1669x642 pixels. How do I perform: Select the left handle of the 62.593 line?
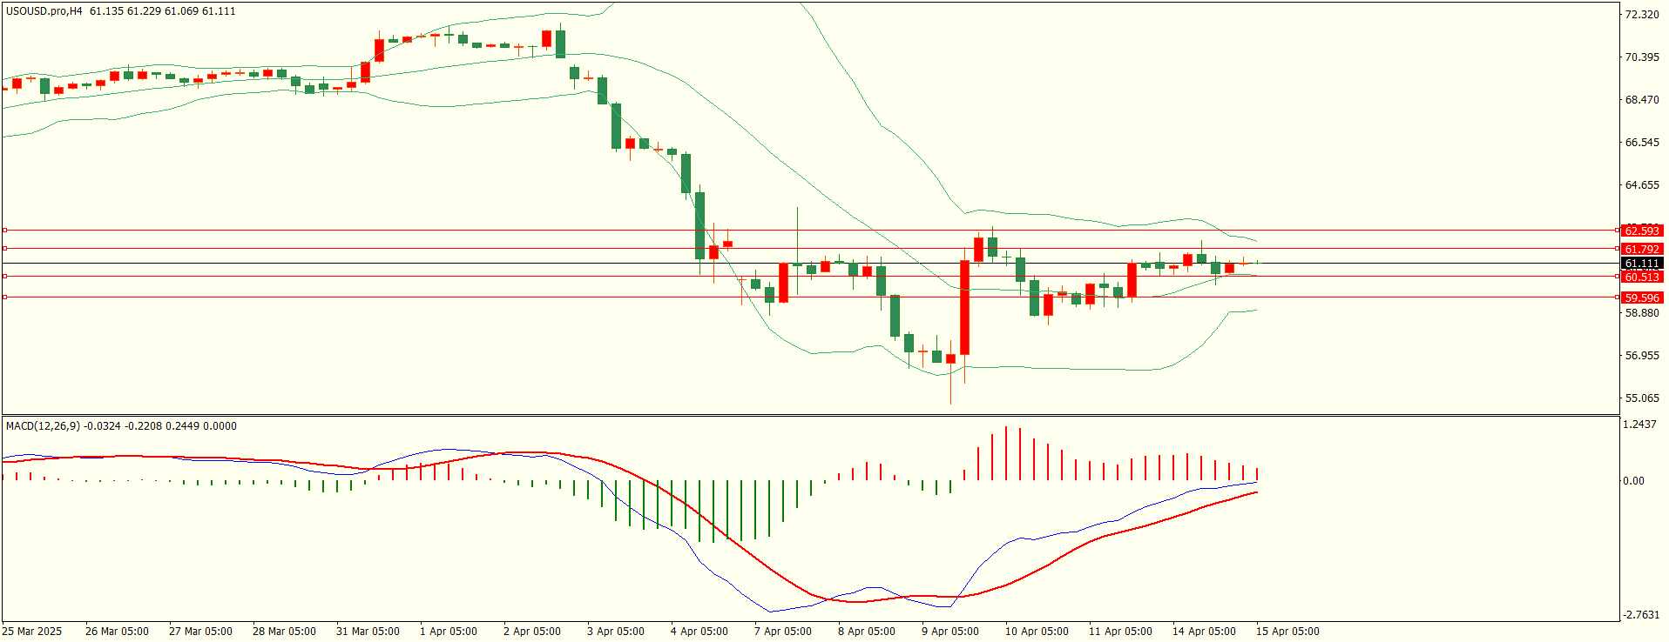pyautogui.click(x=4, y=231)
